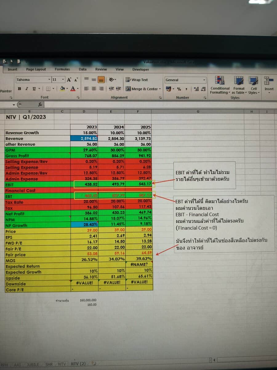This screenshot has height=370, width=277.
Task: Click the Insert Function fx icon
Action: click(40, 105)
